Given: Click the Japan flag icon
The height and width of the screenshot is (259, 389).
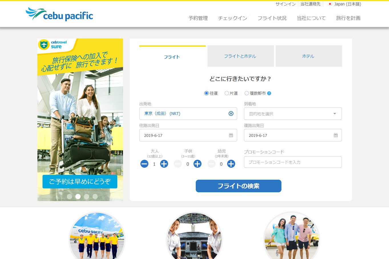Looking at the screenshot, I should click(330, 4).
